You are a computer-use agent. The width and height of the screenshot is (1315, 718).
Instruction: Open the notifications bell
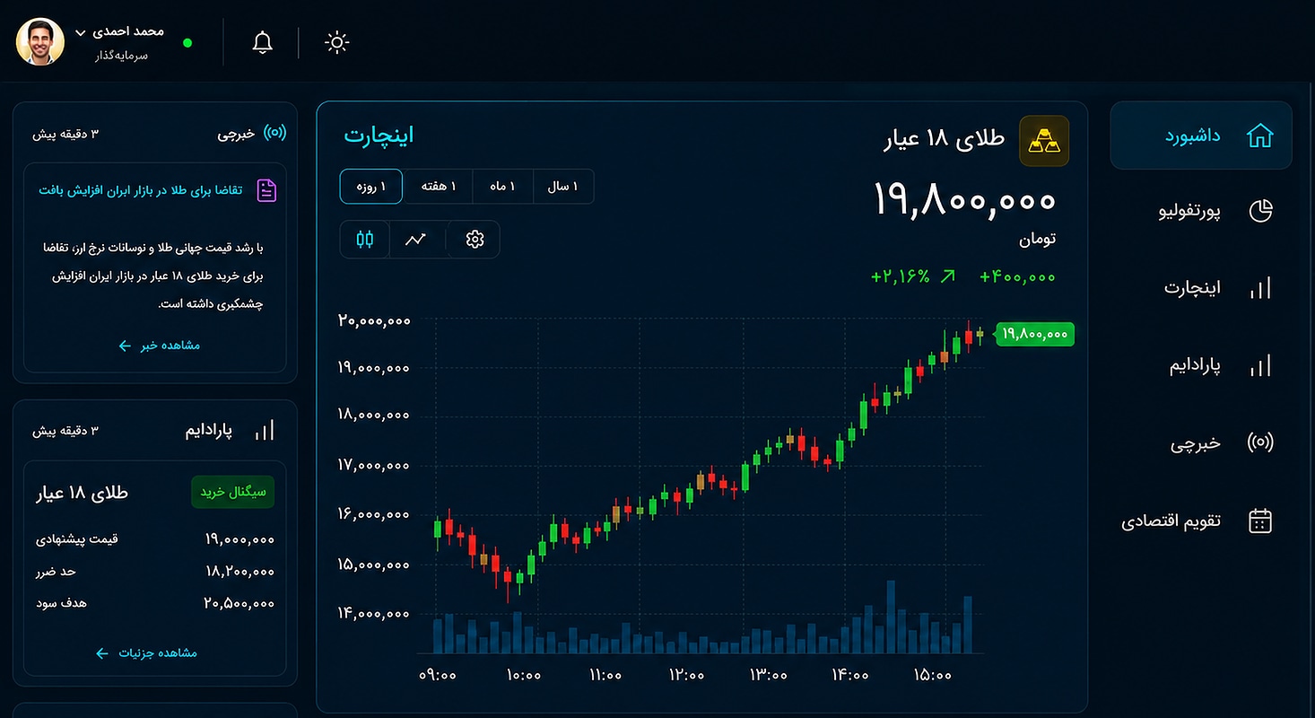[262, 42]
